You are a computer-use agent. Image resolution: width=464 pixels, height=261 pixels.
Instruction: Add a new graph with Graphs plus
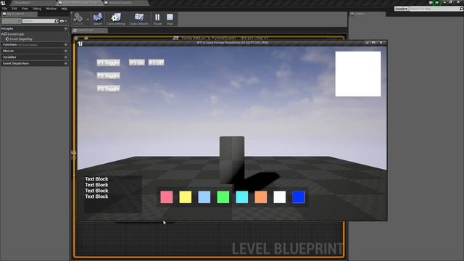(66, 29)
